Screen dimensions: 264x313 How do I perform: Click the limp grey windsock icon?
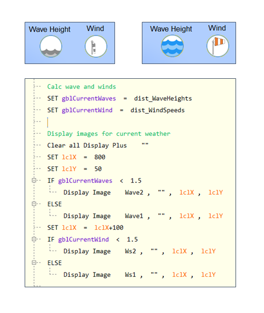(96, 47)
